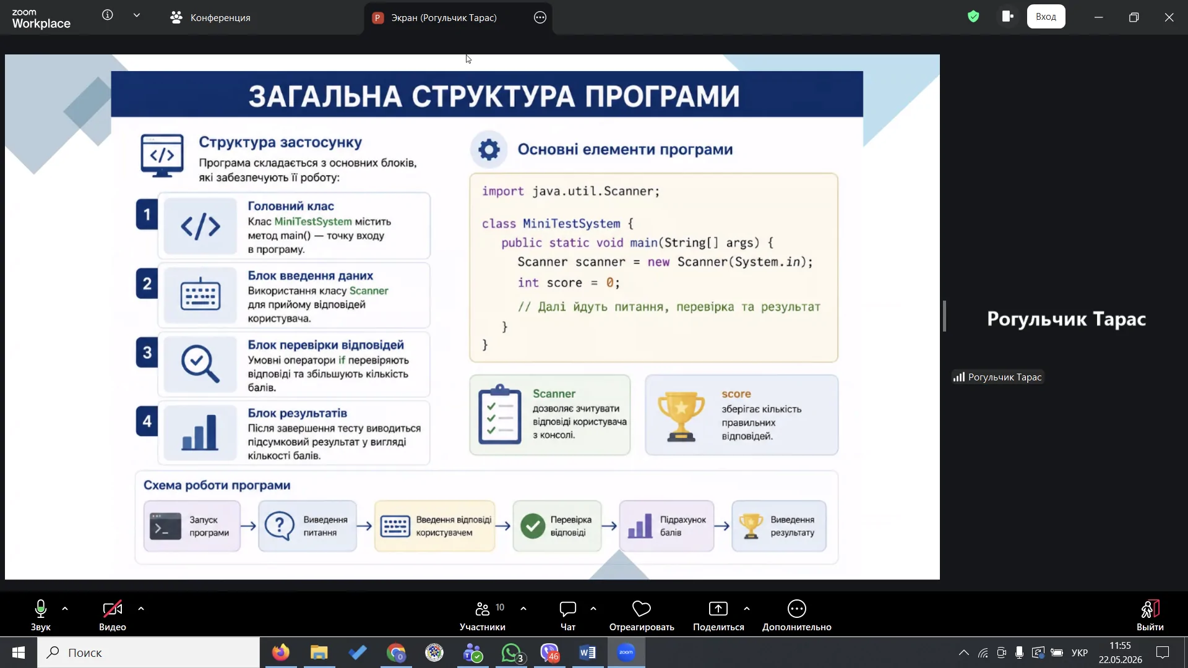Screen dimensions: 1188x668
Task: Open the blue checkmark To Do app
Action: point(358,653)
